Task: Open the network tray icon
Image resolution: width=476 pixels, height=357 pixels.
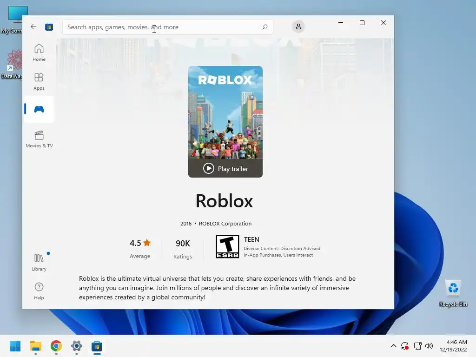Action: click(418, 346)
